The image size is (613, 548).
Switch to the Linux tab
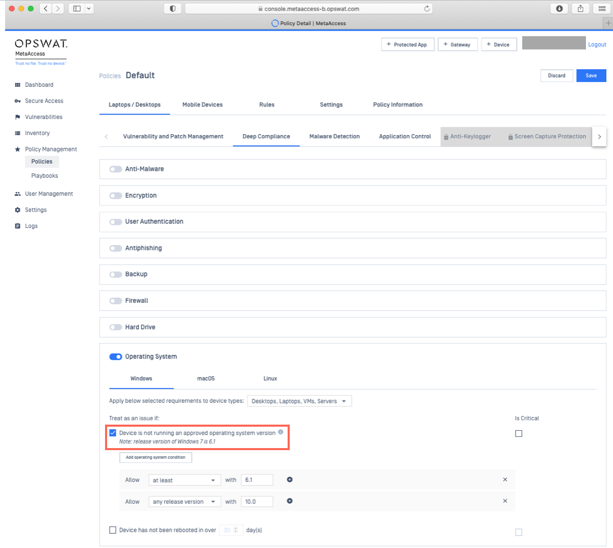(x=270, y=379)
